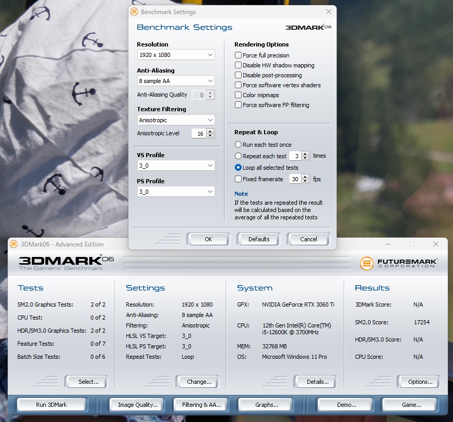Enable Force software FP filtering
453x422 pixels.
238,105
